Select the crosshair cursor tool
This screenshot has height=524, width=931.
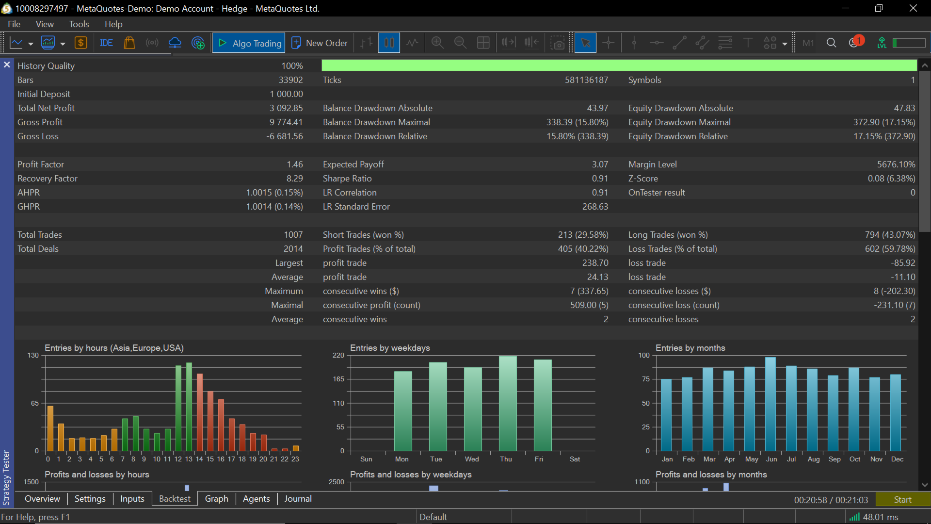pos(608,43)
